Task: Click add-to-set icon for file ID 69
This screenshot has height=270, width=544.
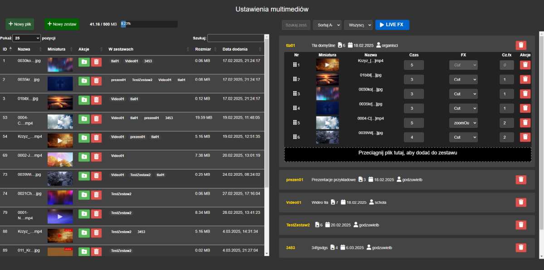Action: [x=84, y=157]
